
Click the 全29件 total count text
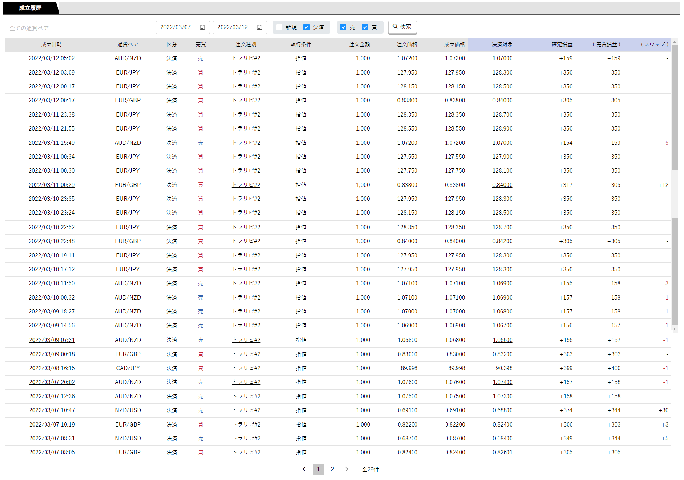coord(370,470)
